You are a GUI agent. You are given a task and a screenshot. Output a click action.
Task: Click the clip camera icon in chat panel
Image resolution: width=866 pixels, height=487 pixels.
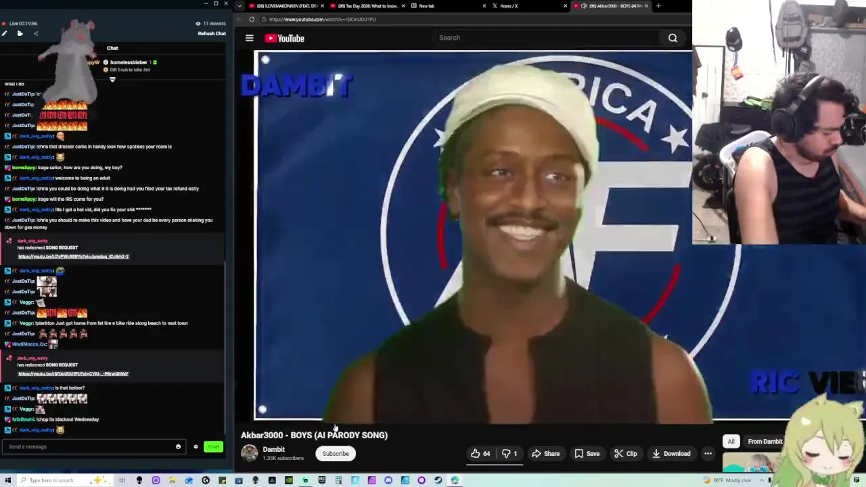point(20,33)
